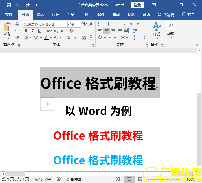The width and height of the screenshot is (202, 183).
Task: Increase paragraph indent
Action: point(139,24)
